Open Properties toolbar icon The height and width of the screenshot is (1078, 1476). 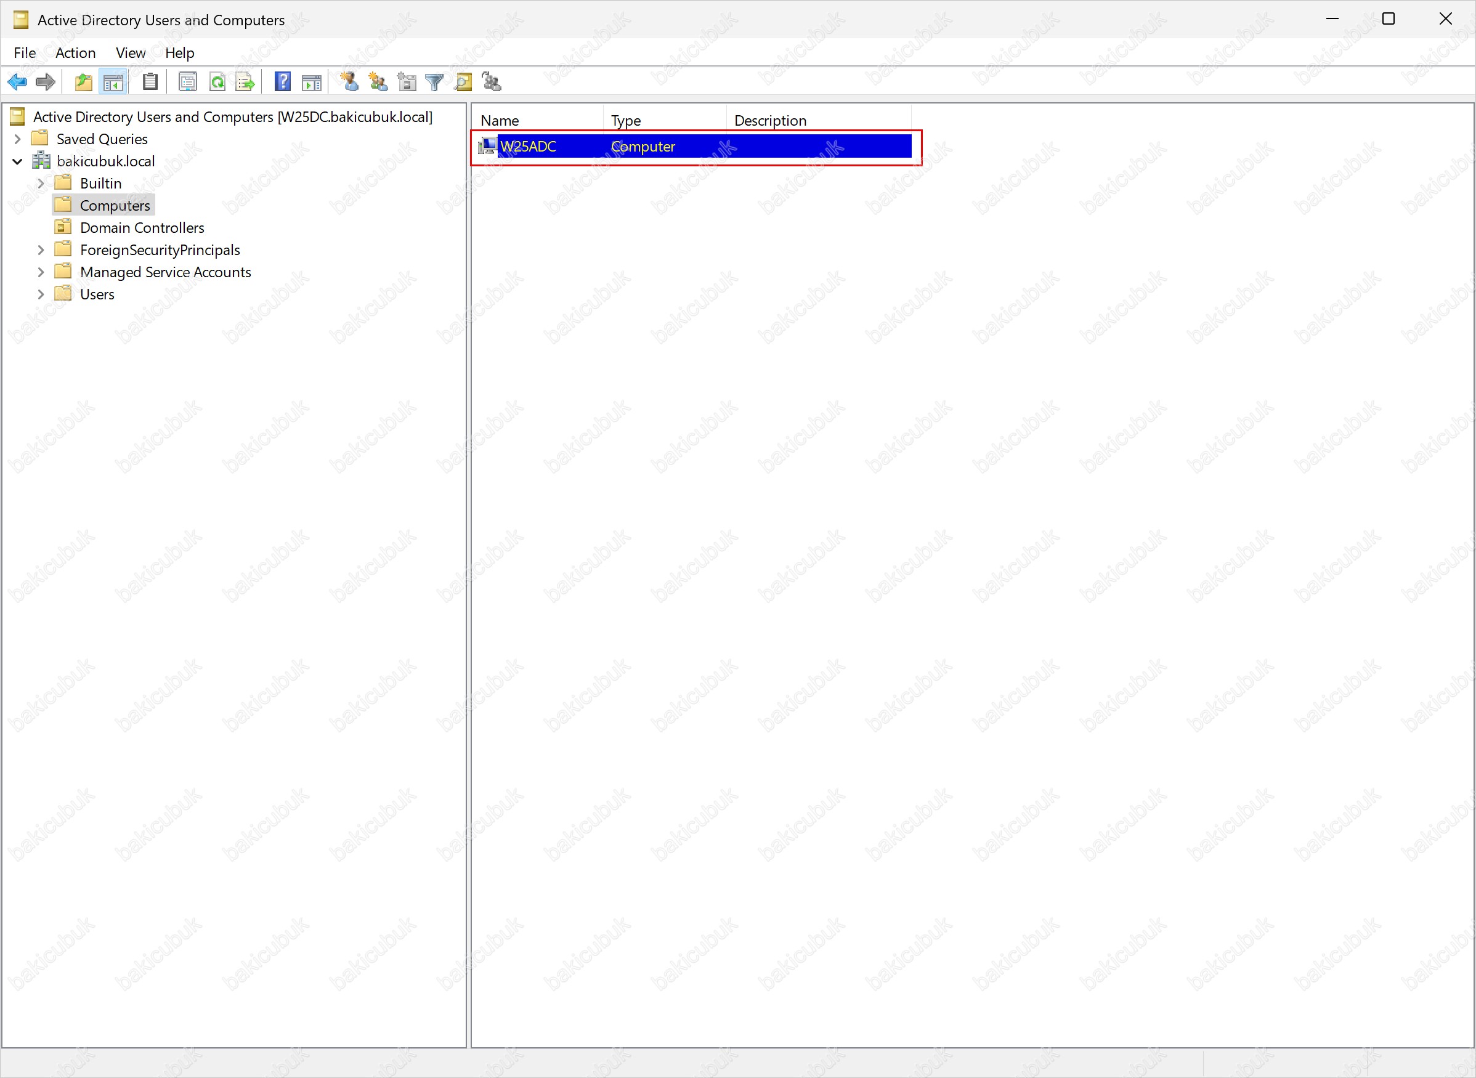coord(188,82)
